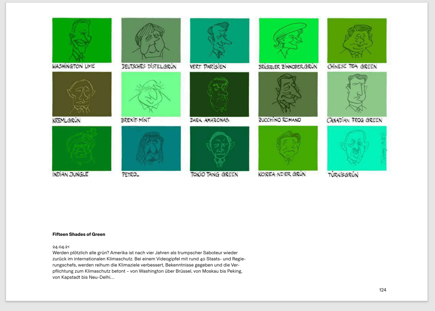This screenshot has width=435, height=311.
Task: Click the Zucchino Romano caricature
Action: (288, 94)
